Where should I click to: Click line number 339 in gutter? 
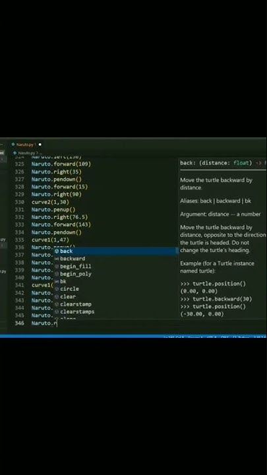click(x=19, y=270)
